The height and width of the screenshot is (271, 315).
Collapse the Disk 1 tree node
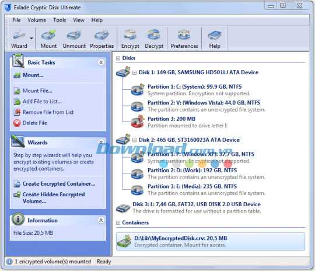[x=134, y=72]
